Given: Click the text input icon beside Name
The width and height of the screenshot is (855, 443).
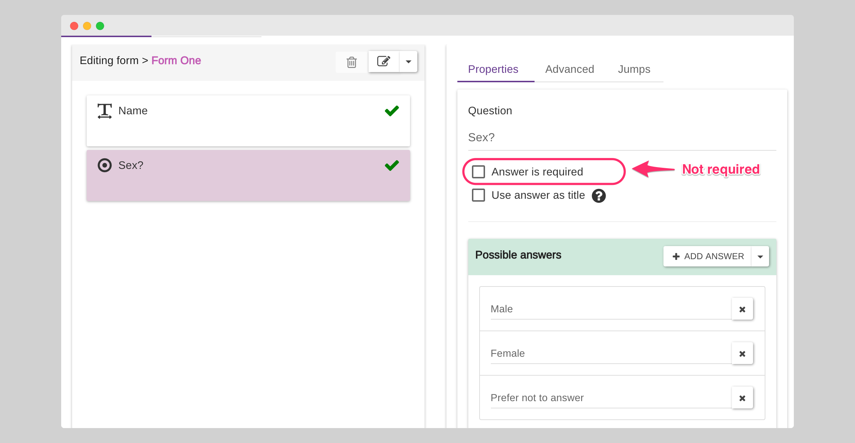Looking at the screenshot, I should 105,111.
